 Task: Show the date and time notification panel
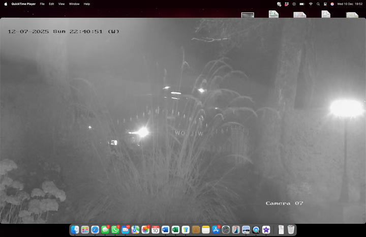click(x=350, y=4)
